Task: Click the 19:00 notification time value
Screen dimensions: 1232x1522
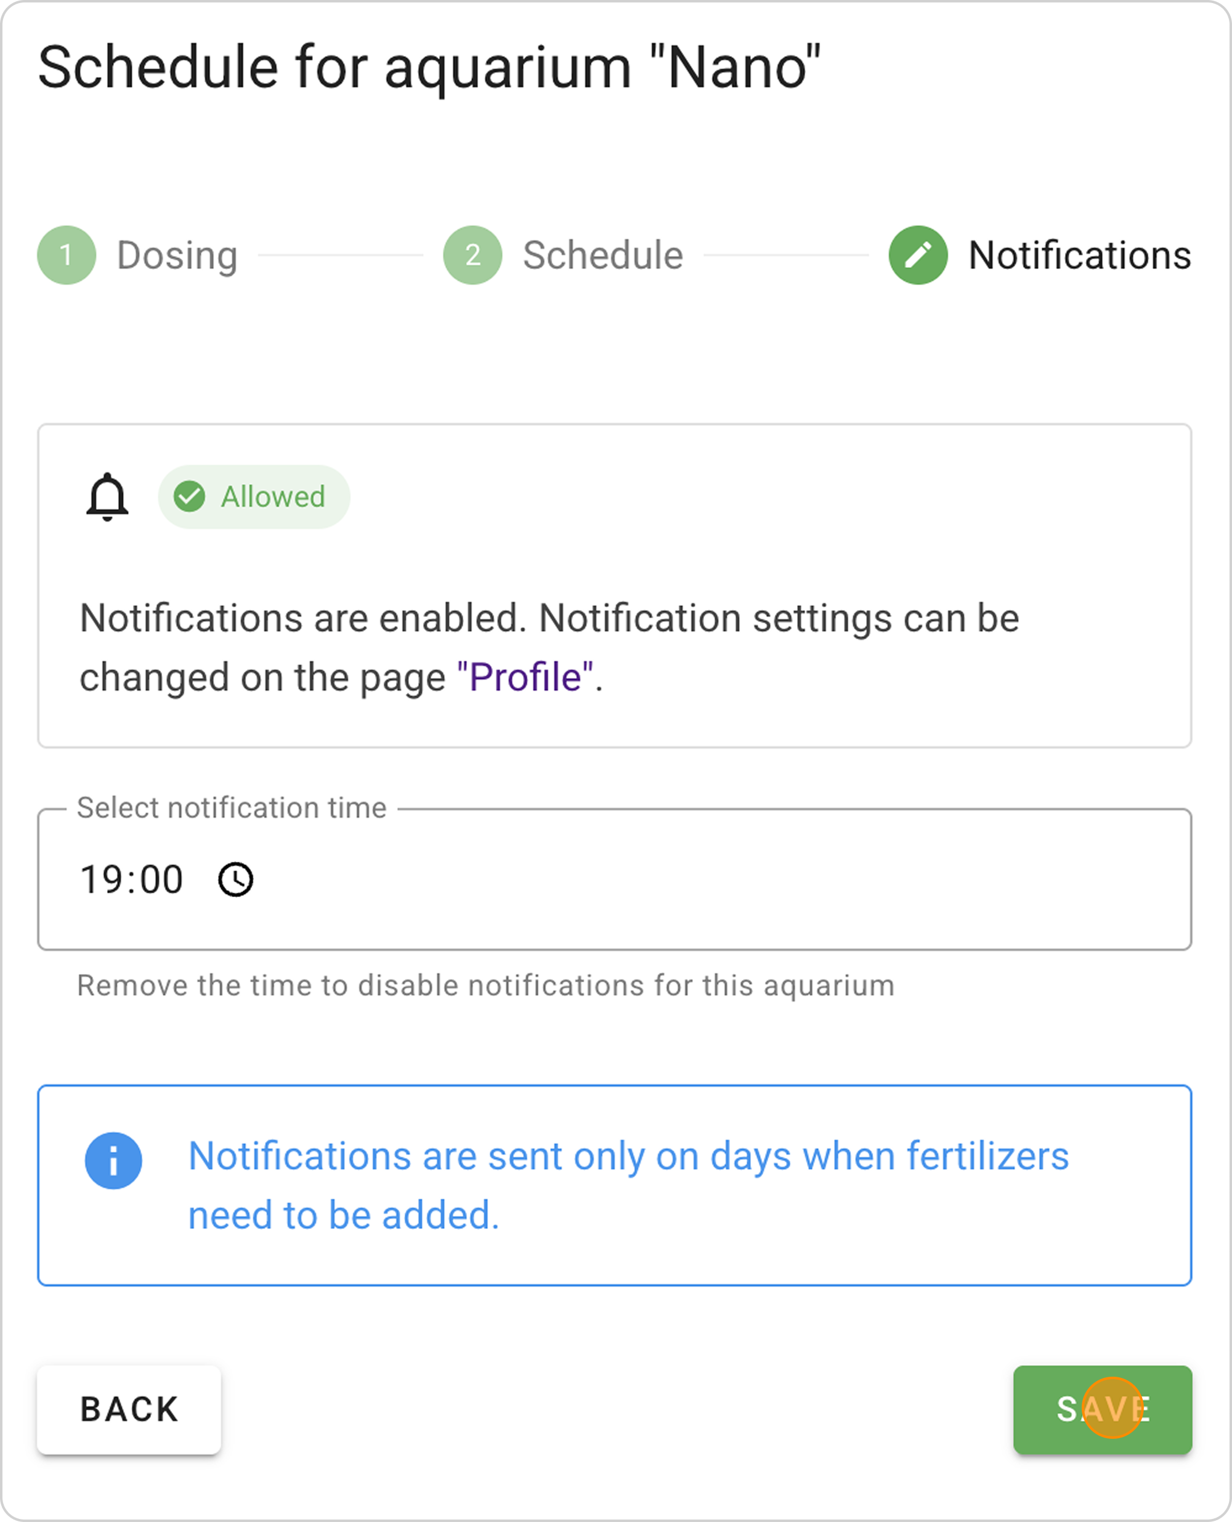Action: 132,879
